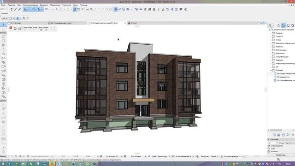Select the Stair tool in toolbox
This screenshot has width=295, height=166.
[x=3, y=62]
